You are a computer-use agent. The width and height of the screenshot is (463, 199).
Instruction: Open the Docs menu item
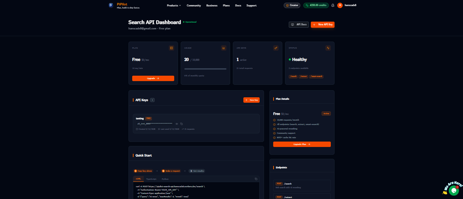coord(238,5)
